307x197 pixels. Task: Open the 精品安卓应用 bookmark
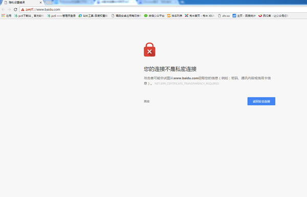(126, 16)
